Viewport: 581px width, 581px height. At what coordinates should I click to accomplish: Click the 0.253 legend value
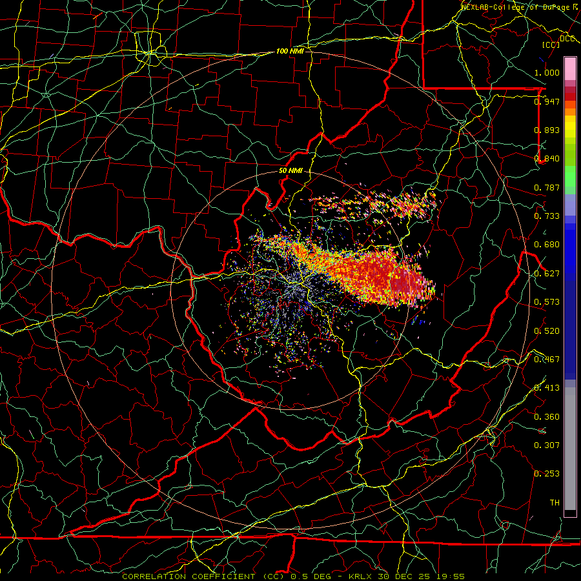tap(547, 474)
